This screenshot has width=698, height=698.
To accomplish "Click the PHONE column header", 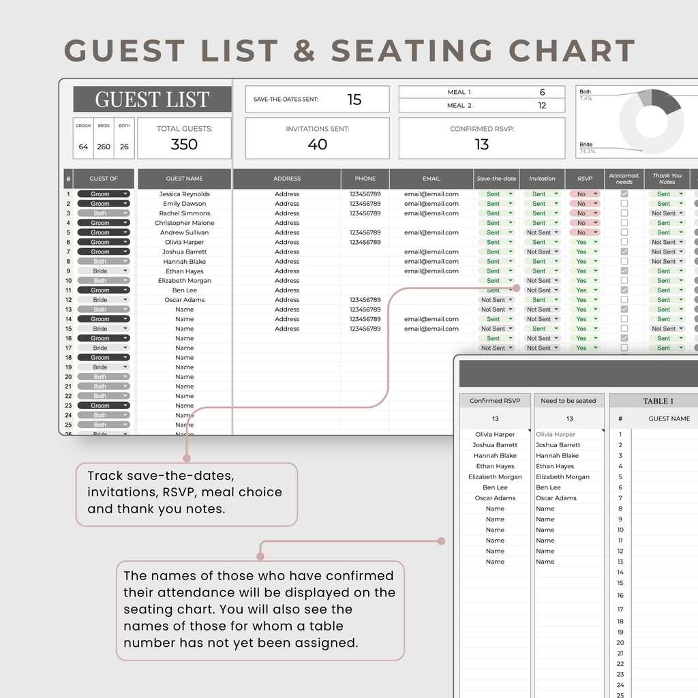I will point(365,179).
